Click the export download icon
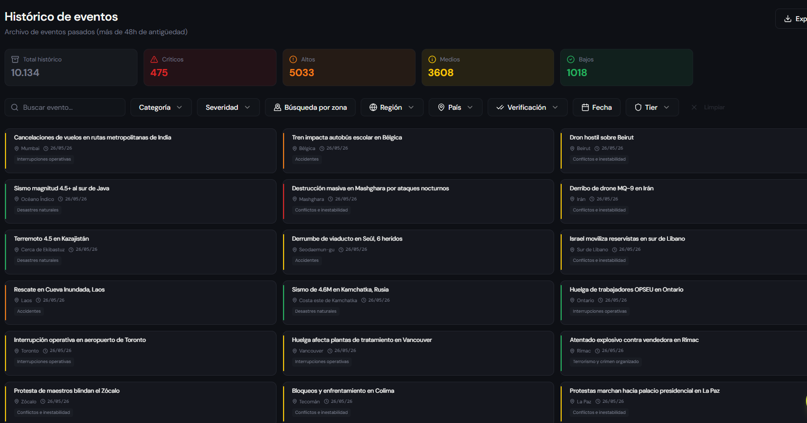 (788, 19)
